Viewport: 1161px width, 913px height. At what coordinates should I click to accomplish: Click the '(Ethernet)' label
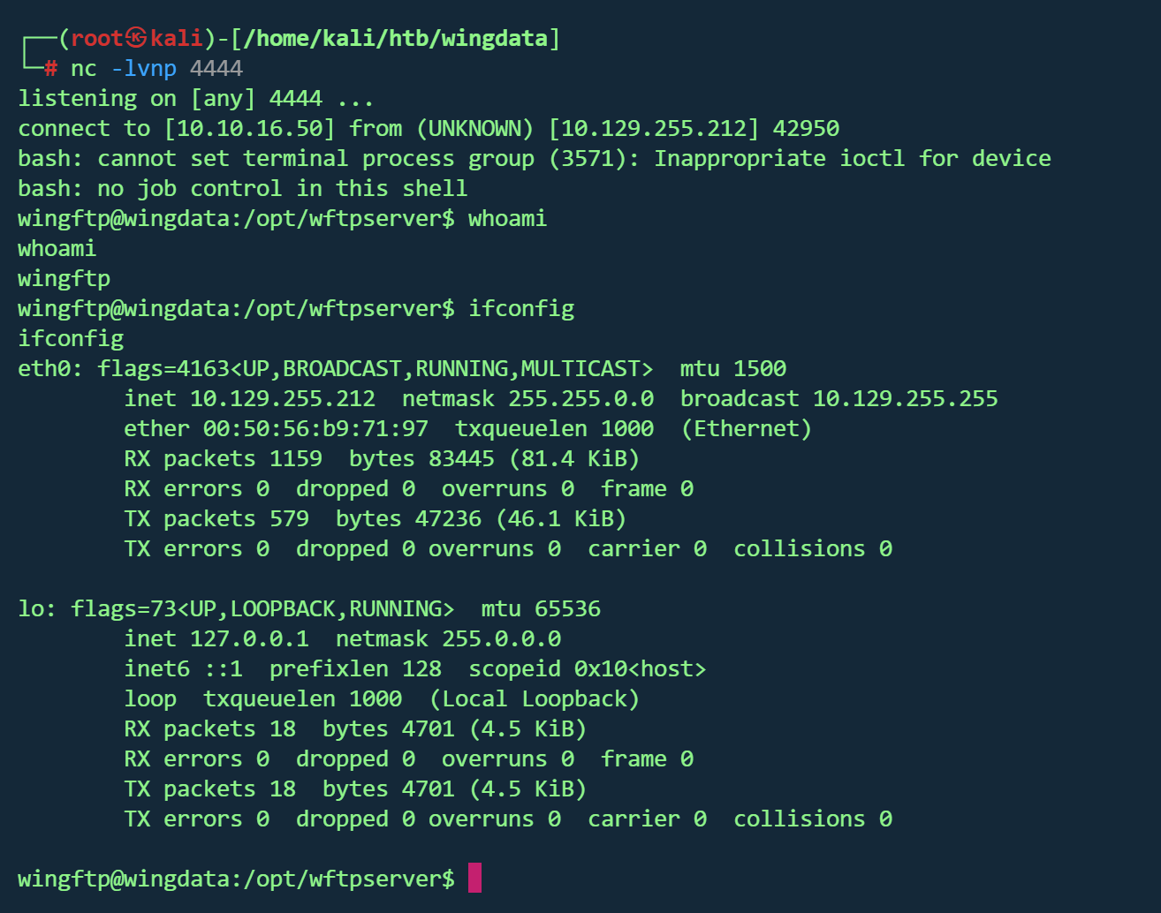[x=746, y=429]
